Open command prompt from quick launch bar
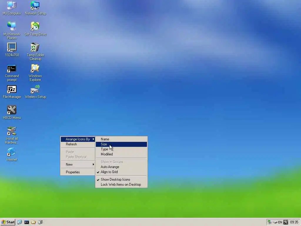This screenshot has width=301, height=226. 26,222
